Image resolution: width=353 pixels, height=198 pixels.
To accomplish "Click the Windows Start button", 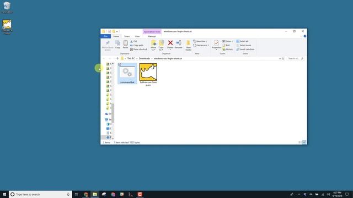I will [x=4, y=194].
